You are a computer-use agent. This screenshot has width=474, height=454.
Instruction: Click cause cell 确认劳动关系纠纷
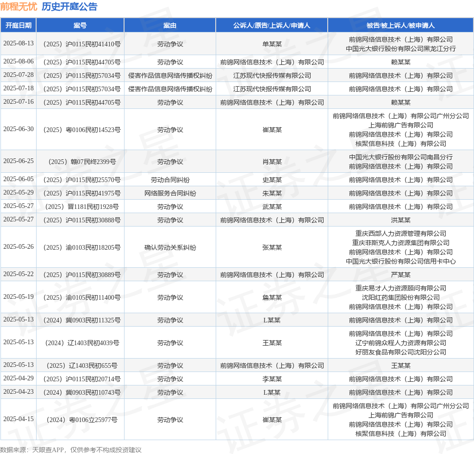[170, 247]
